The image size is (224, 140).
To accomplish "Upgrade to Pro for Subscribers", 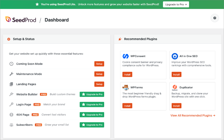I will [92, 125].
